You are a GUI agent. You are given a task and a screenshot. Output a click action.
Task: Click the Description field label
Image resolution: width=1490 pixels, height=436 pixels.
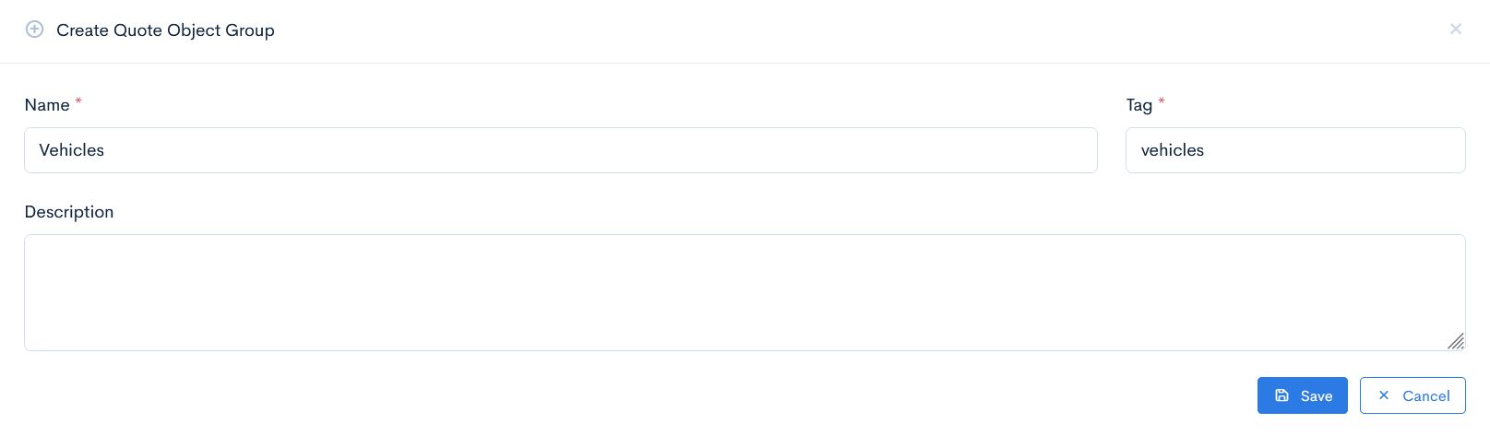point(69,212)
